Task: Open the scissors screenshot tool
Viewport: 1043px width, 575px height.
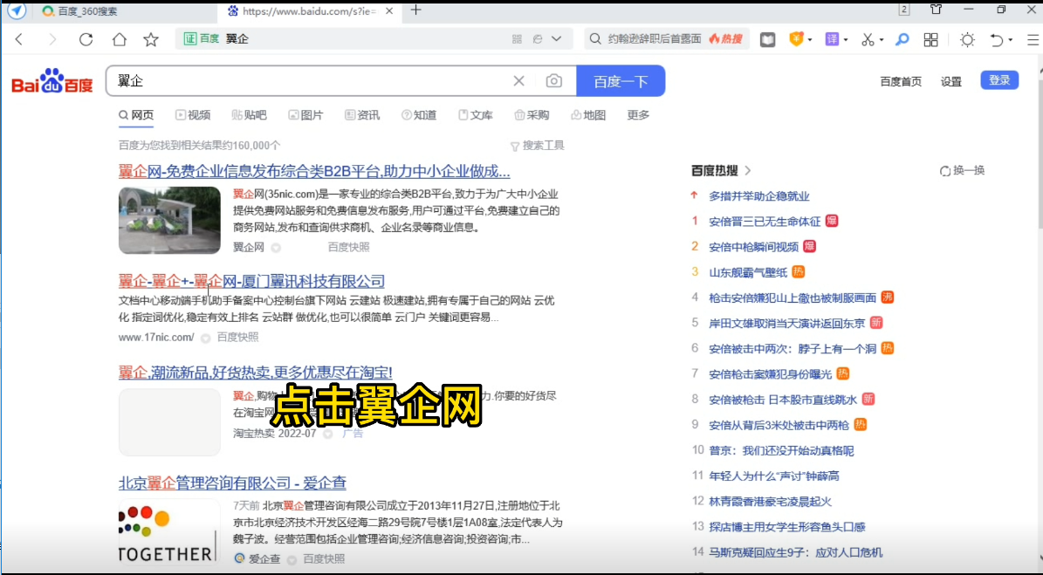Action: pyautogui.click(x=868, y=39)
